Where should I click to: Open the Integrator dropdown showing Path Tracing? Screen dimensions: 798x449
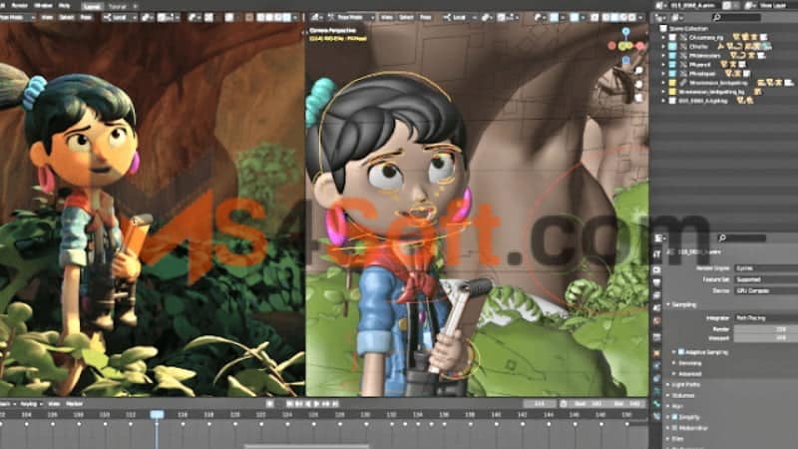pos(766,317)
